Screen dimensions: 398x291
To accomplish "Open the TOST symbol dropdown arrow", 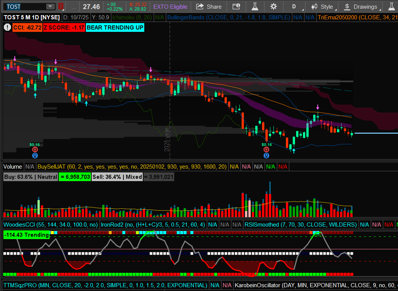I will 50,6.
